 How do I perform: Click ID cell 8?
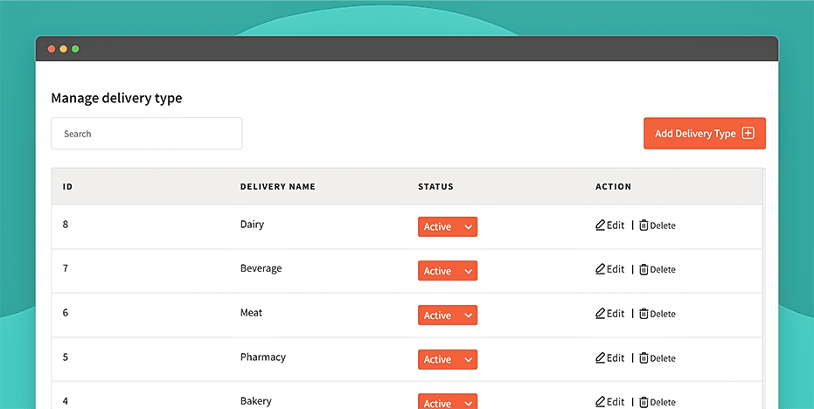(66, 225)
